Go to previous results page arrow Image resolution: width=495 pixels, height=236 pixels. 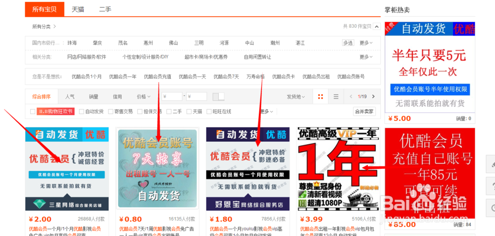pyautogui.click(x=351, y=97)
